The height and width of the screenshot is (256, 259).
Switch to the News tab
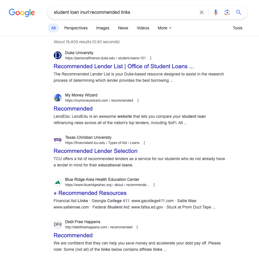click(x=123, y=28)
